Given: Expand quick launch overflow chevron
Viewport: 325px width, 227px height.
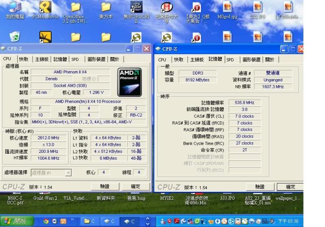Looking at the screenshot, I should [x=72, y=219].
